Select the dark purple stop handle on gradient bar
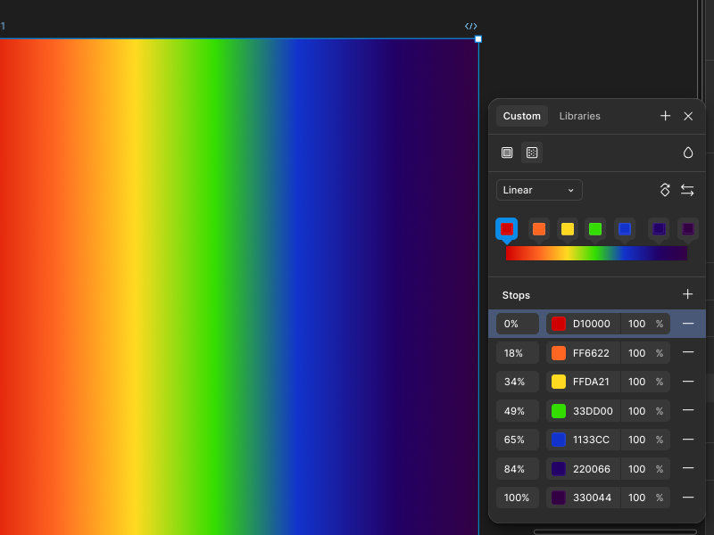The image size is (714, 535). coord(688,229)
